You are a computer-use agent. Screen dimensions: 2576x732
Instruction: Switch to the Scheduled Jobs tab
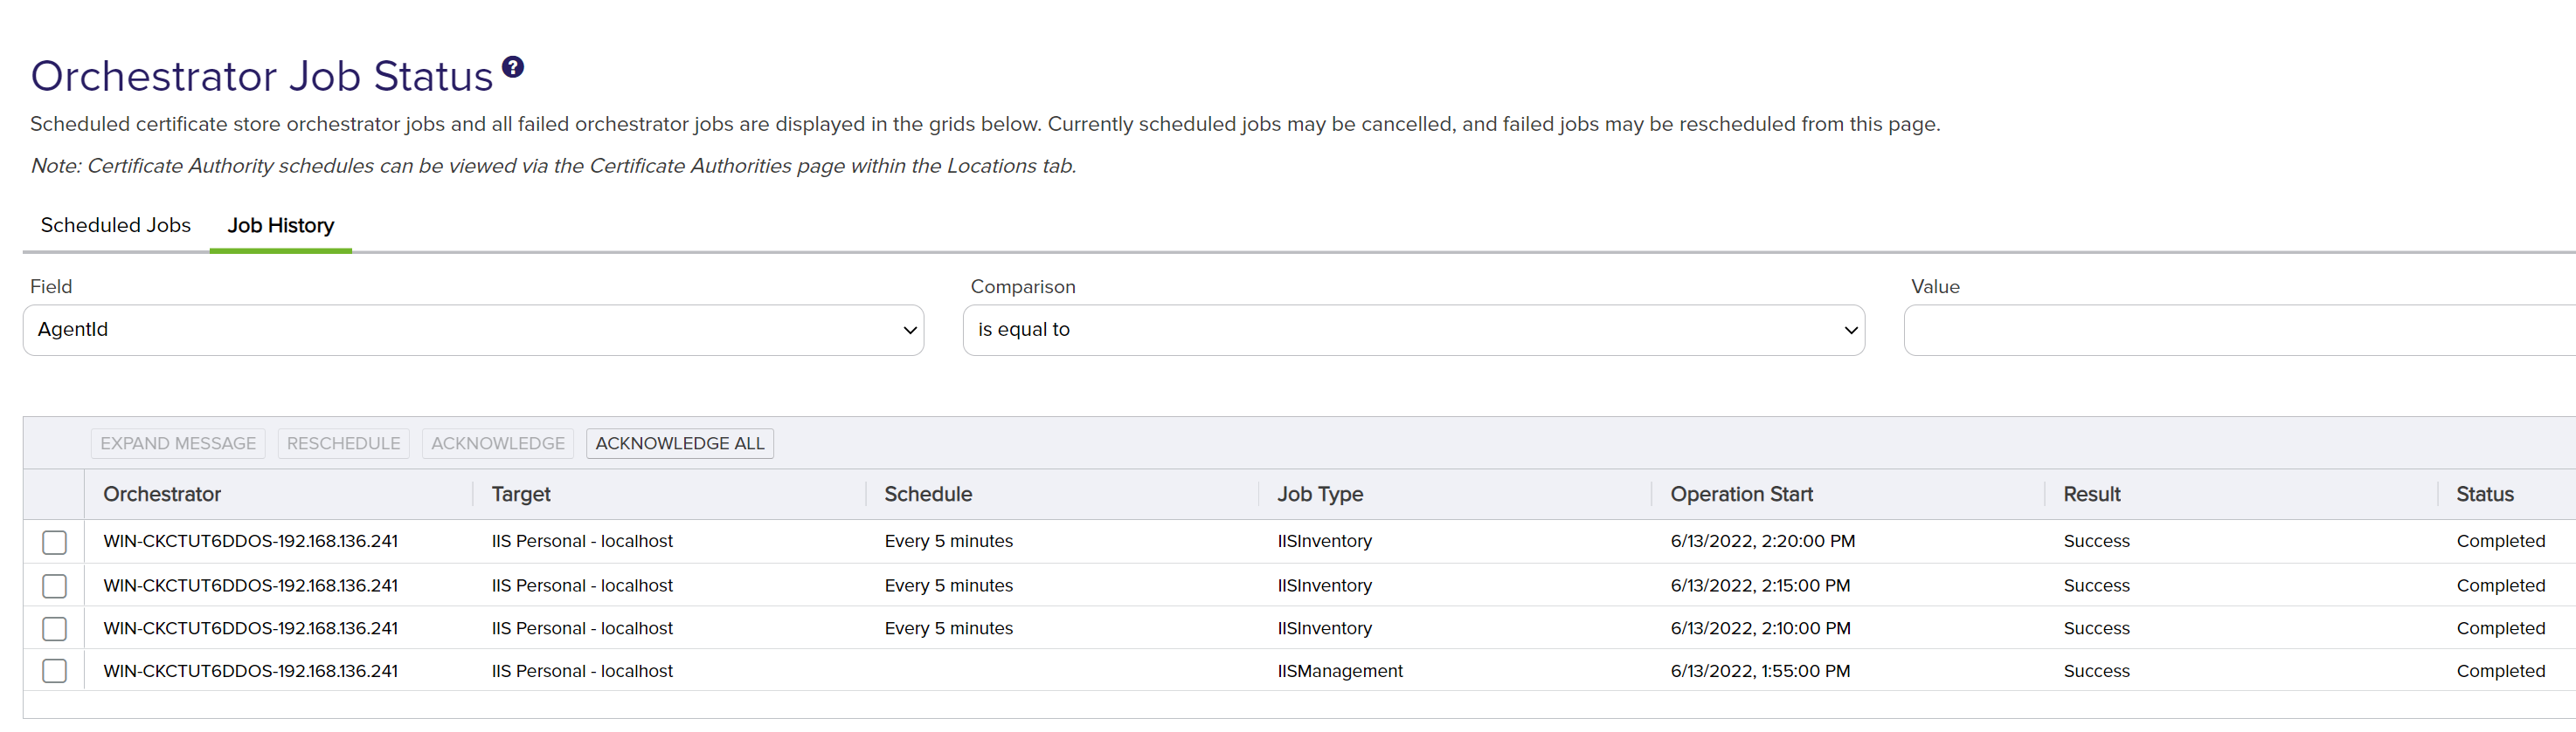point(116,226)
